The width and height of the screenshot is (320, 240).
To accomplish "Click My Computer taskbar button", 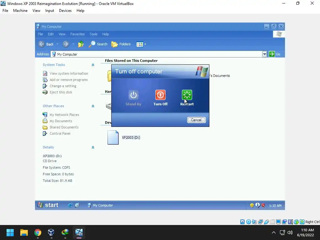I will point(100,205).
